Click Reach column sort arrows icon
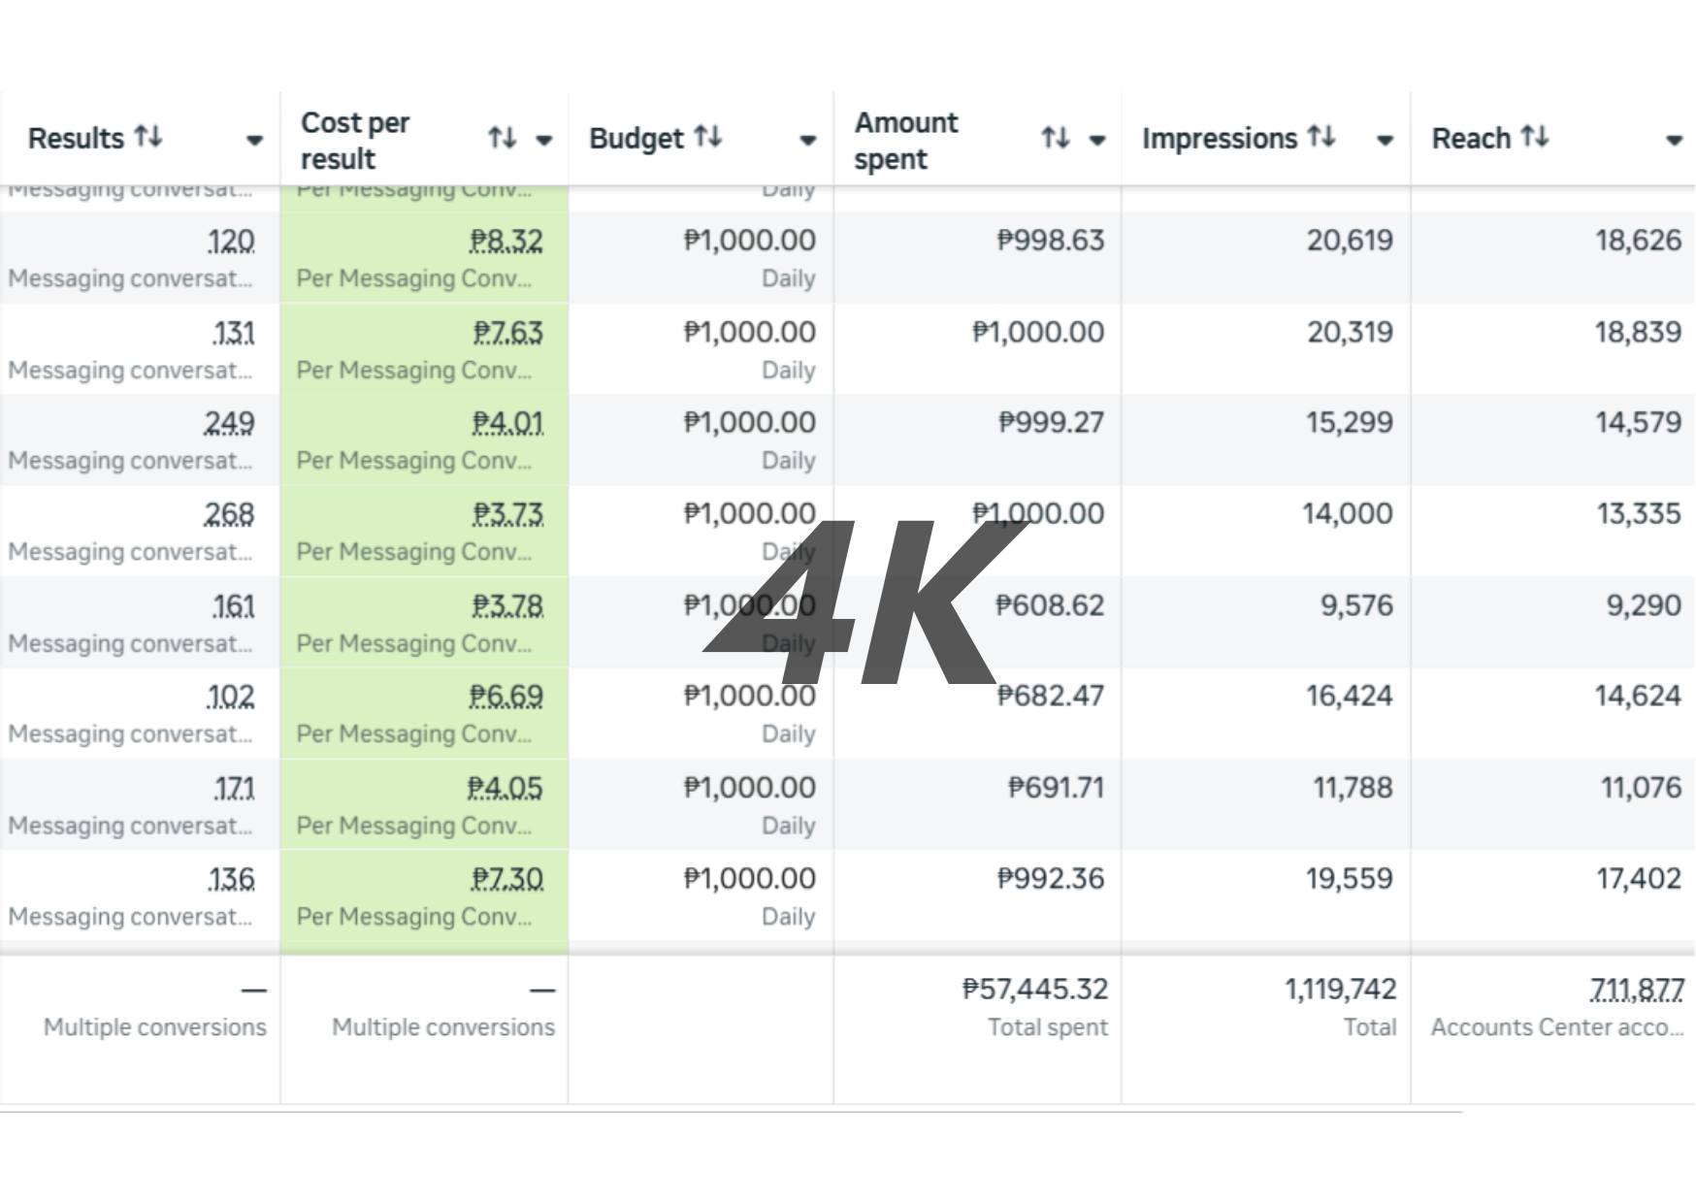 coord(1534,137)
